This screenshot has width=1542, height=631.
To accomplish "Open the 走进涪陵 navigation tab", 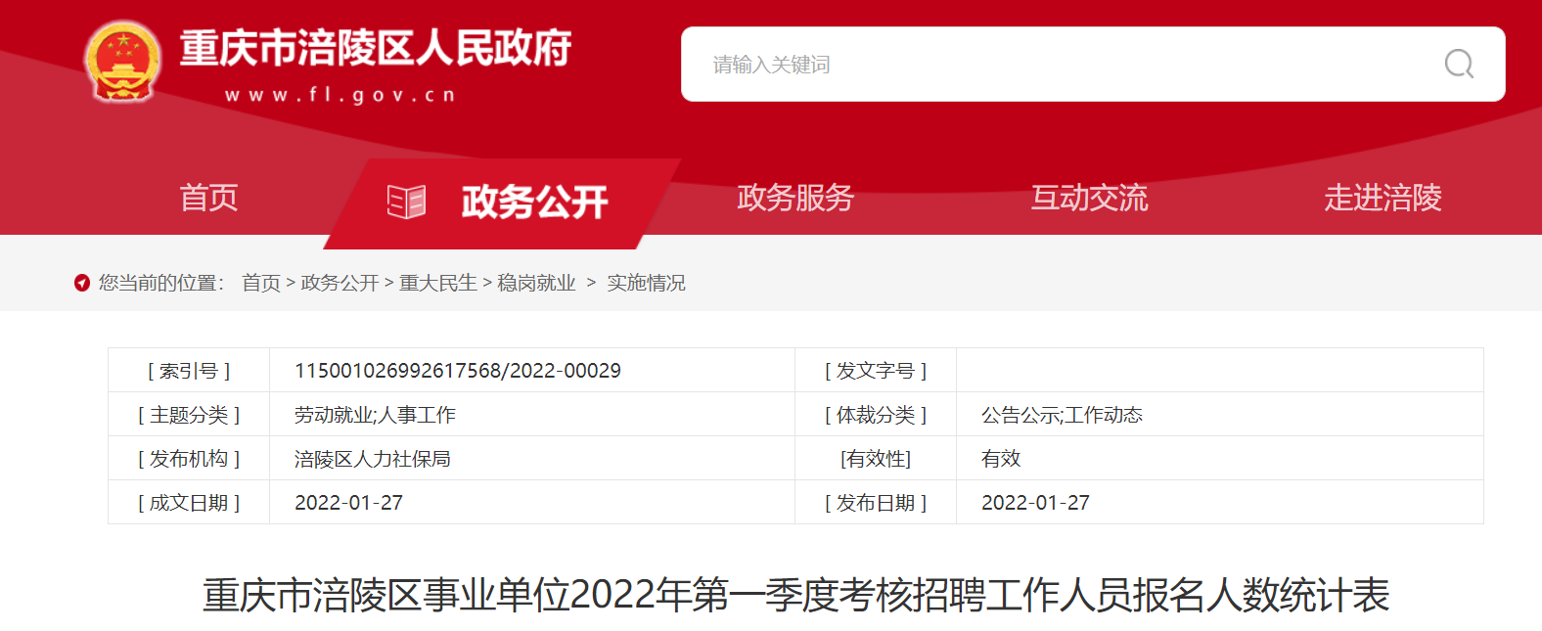I will click(x=1383, y=198).
